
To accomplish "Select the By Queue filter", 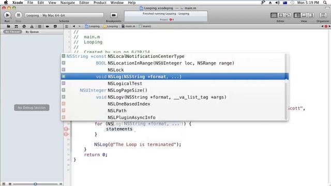I will [x=32, y=32].
